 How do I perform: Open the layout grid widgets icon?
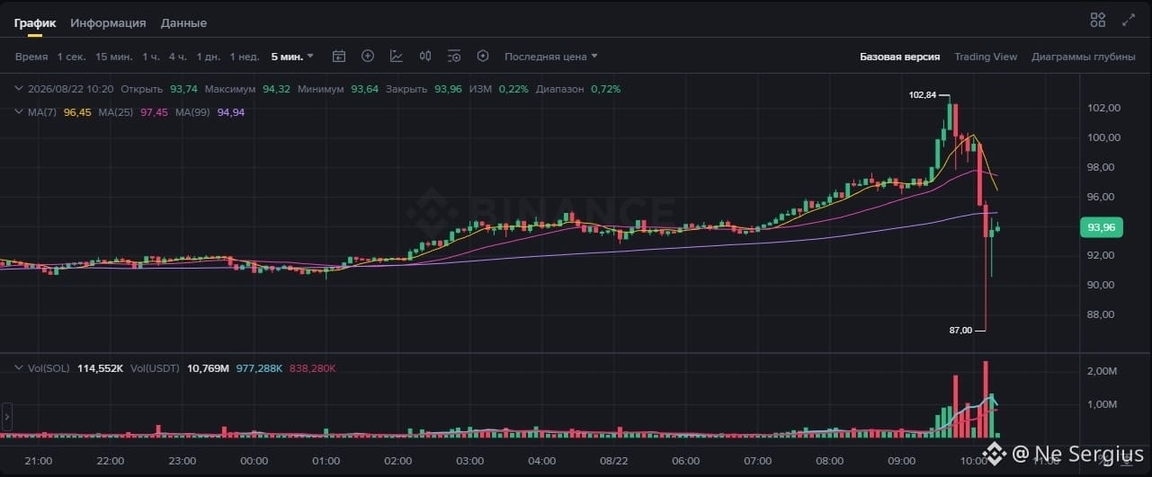pos(1098,20)
